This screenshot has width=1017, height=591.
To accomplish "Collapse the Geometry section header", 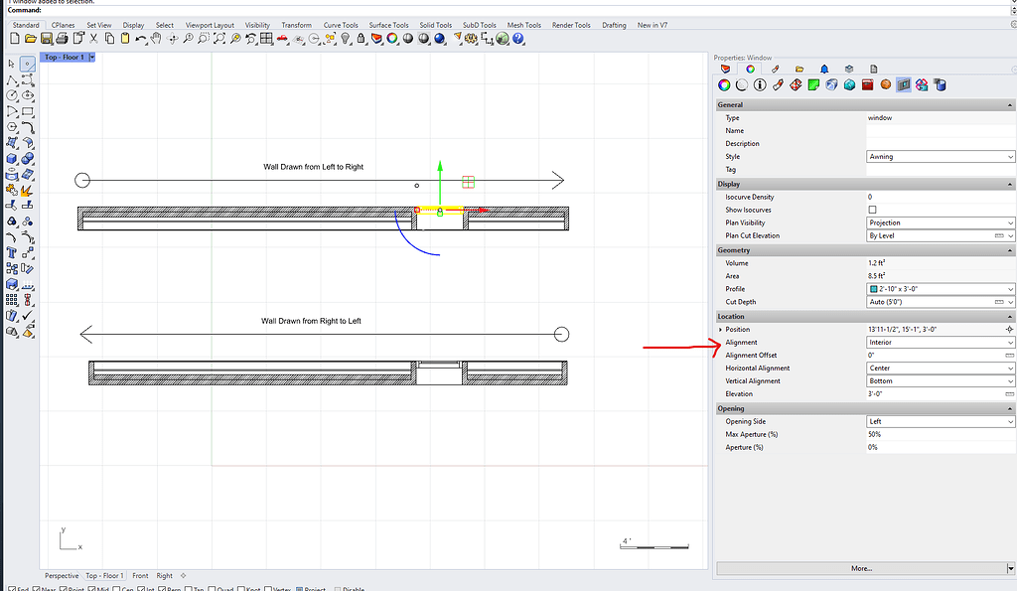I will click(1010, 249).
